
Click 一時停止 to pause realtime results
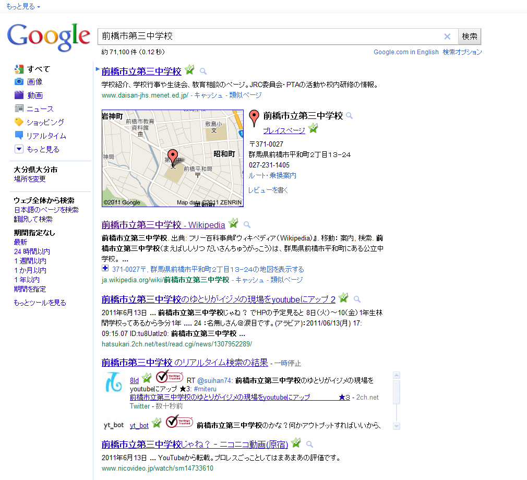[x=288, y=363]
